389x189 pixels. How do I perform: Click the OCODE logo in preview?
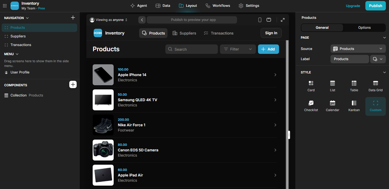click(x=98, y=33)
